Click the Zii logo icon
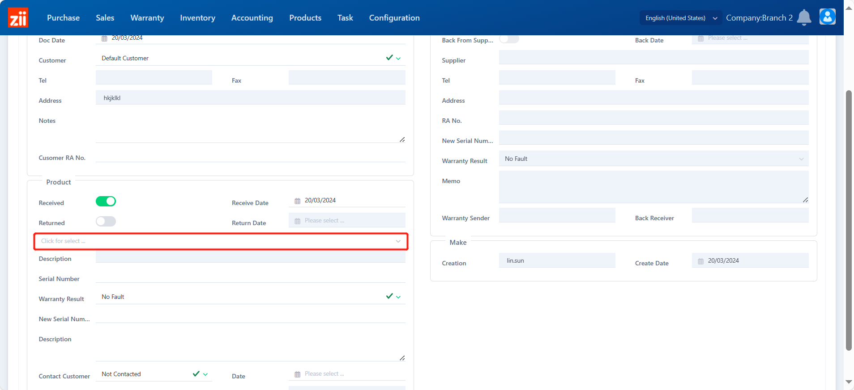This screenshot has width=854, height=390. pyautogui.click(x=18, y=17)
